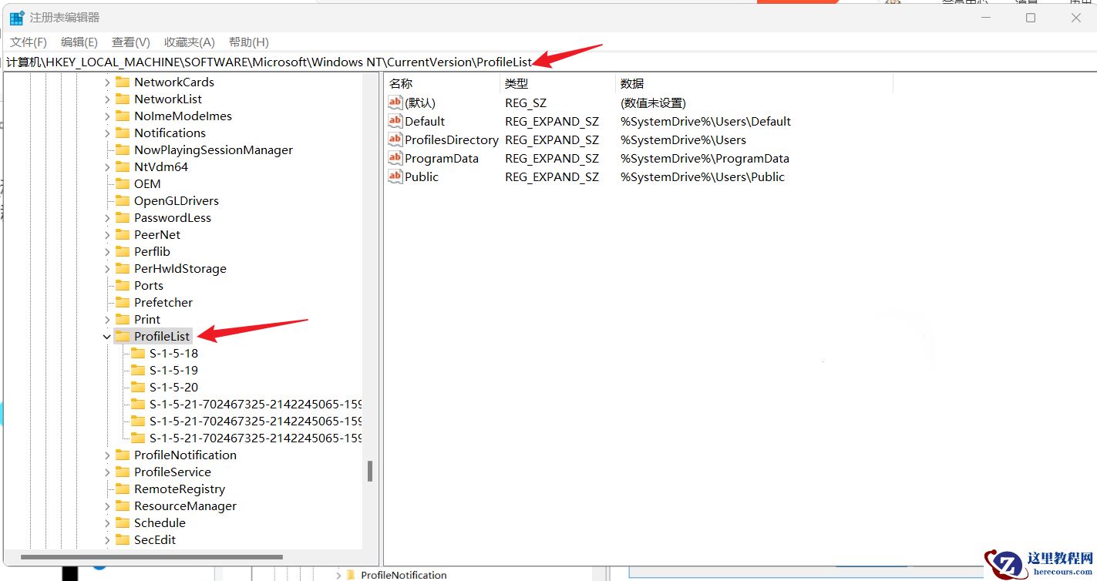Click the registry path address bar
Screen dimensions: 1097x581
pyautogui.click(x=548, y=62)
